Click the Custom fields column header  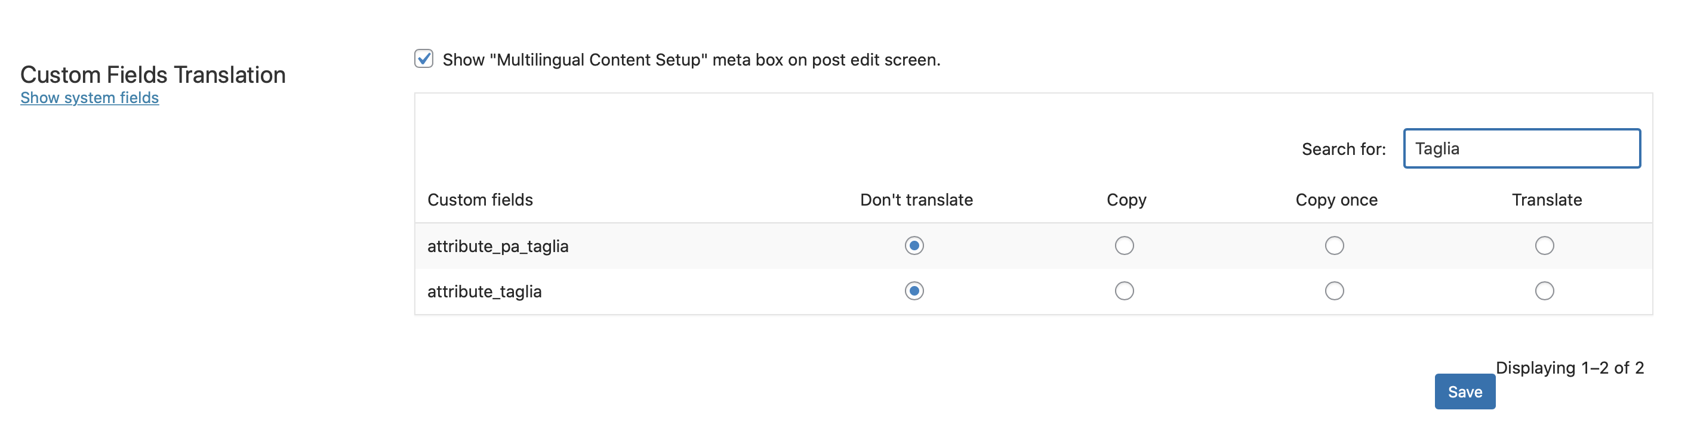pos(480,200)
